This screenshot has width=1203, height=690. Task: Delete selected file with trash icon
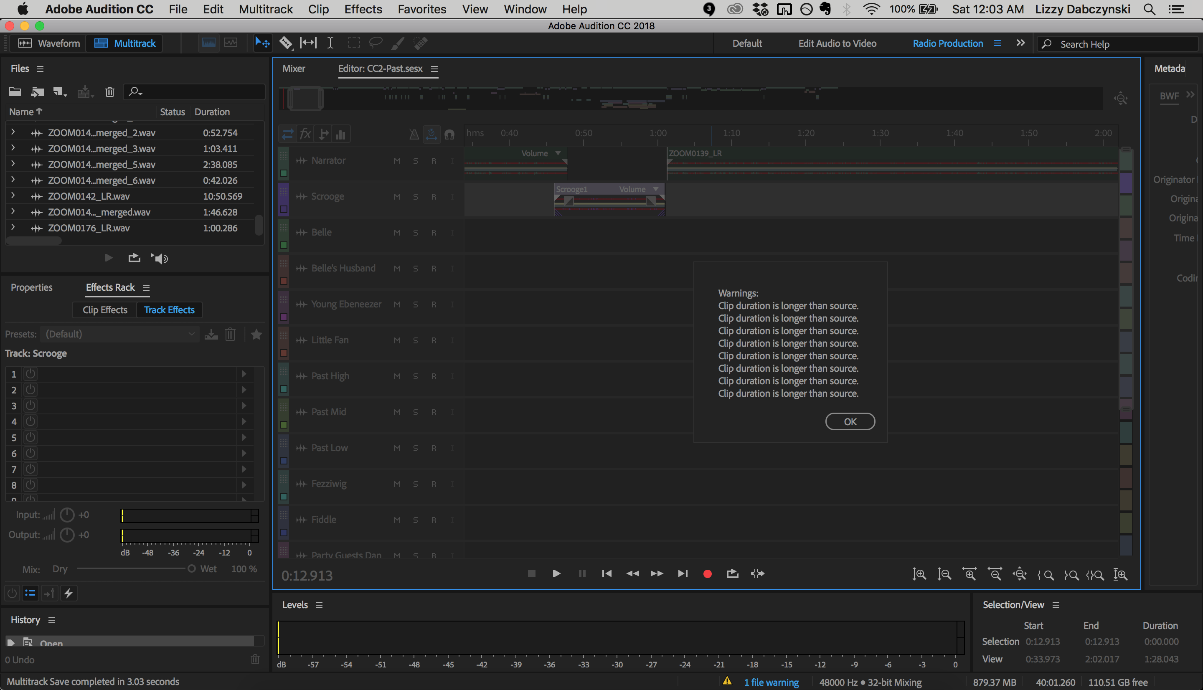click(x=109, y=91)
